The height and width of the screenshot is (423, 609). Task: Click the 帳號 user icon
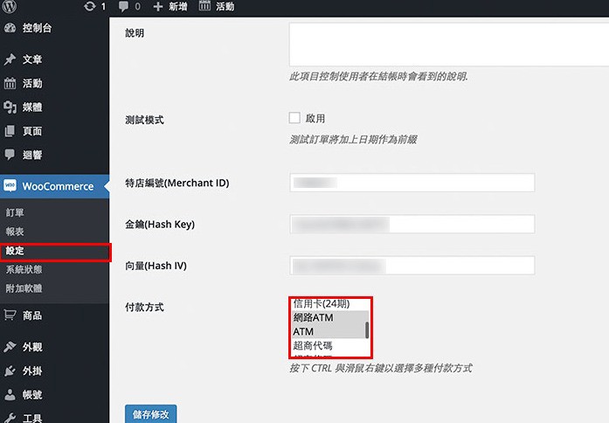(10, 395)
